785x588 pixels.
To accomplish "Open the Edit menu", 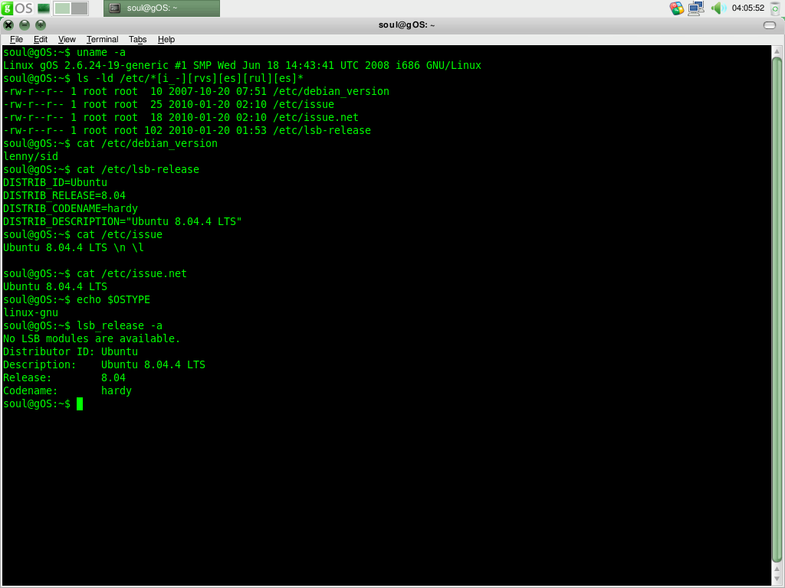I will (x=41, y=39).
